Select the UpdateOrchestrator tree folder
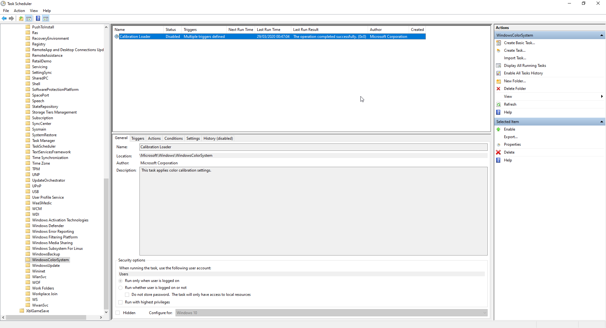Screen dimensions: 606x328 point(49,180)
